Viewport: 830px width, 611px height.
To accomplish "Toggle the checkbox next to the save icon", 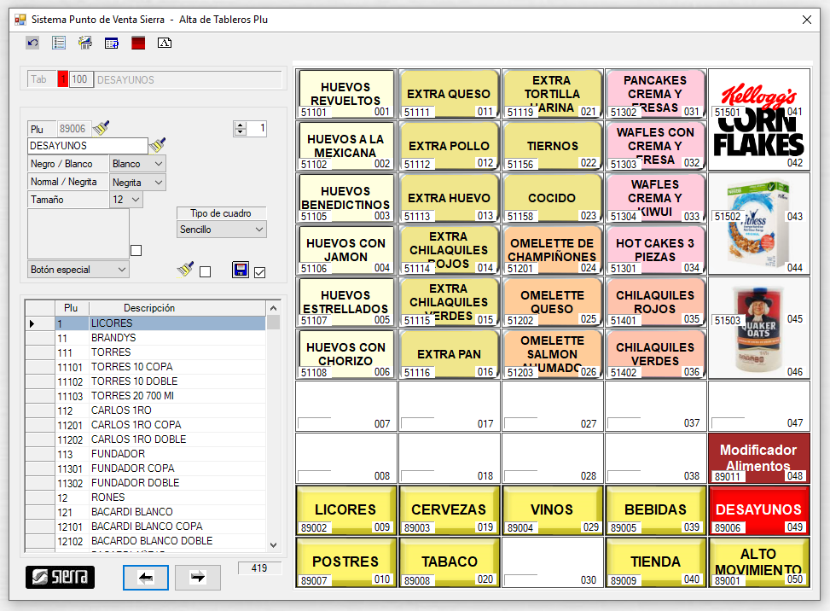I will point(260,272).
